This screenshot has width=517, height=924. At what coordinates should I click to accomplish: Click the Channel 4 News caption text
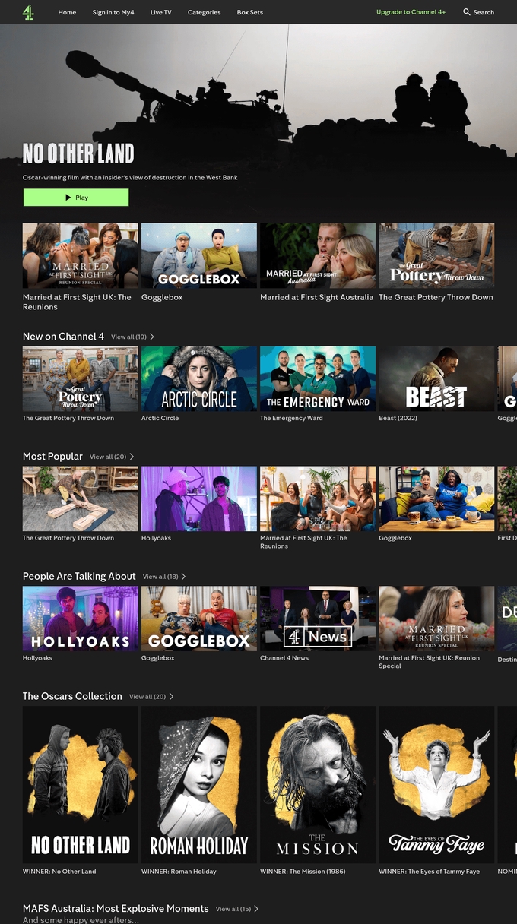[284, 658]
